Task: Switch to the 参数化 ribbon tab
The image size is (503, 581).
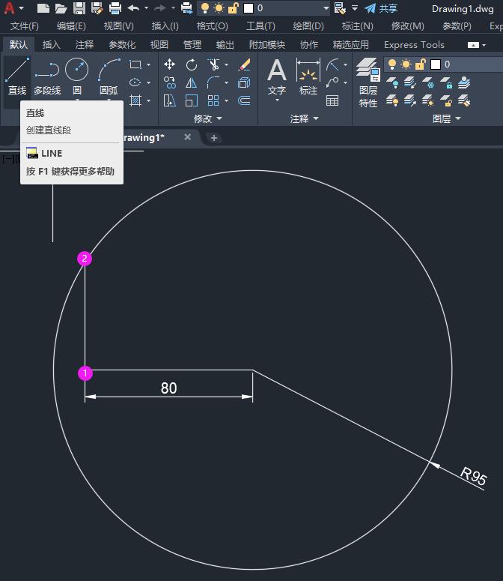Action: (x=122, y=45)
